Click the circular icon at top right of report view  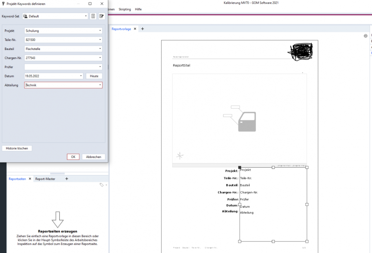click(365, 36)
